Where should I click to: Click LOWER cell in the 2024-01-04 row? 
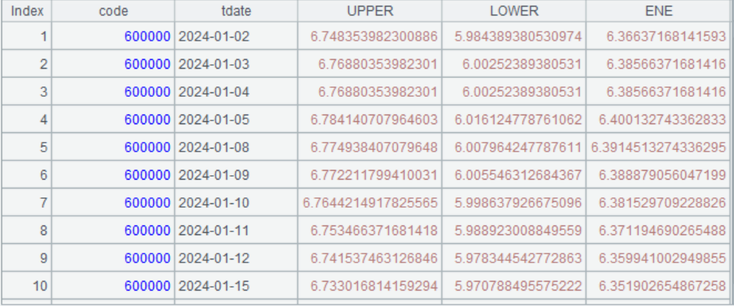pos(514,92)
